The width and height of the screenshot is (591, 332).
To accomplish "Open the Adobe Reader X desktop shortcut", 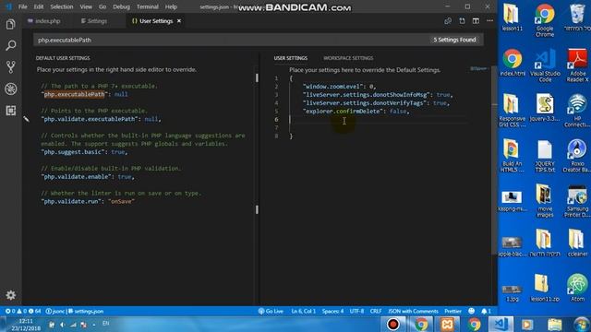I will [577, 65].
